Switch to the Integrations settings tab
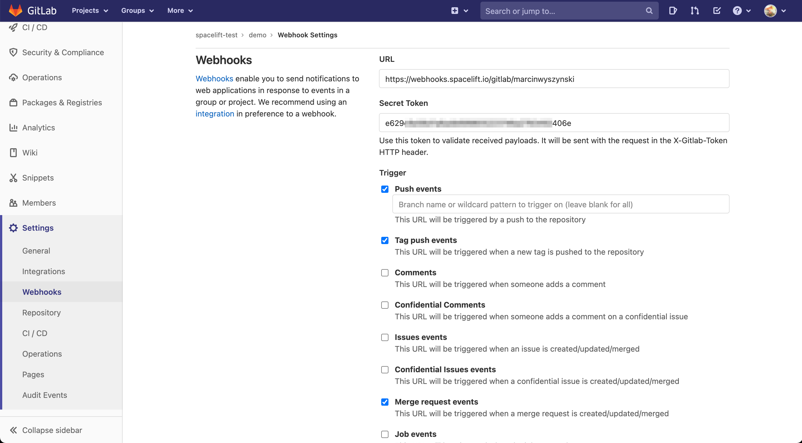This screenshot has width=802, height=443. tap(43, 271)
